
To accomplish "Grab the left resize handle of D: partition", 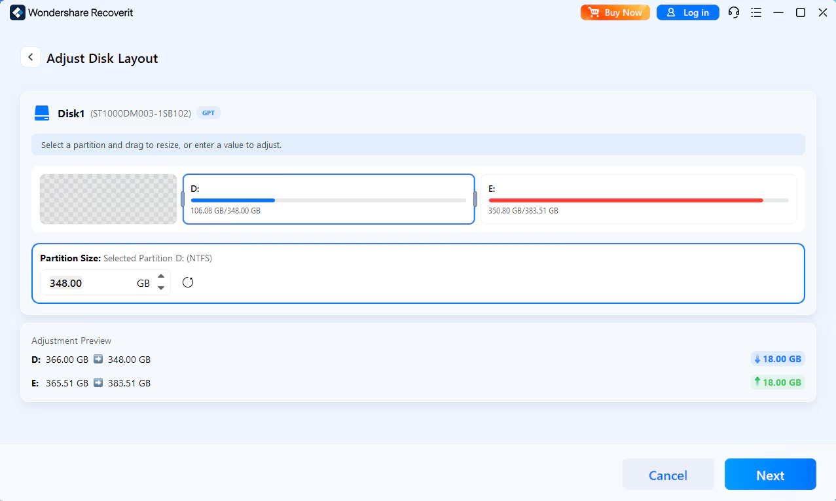I will pos(183,199).
